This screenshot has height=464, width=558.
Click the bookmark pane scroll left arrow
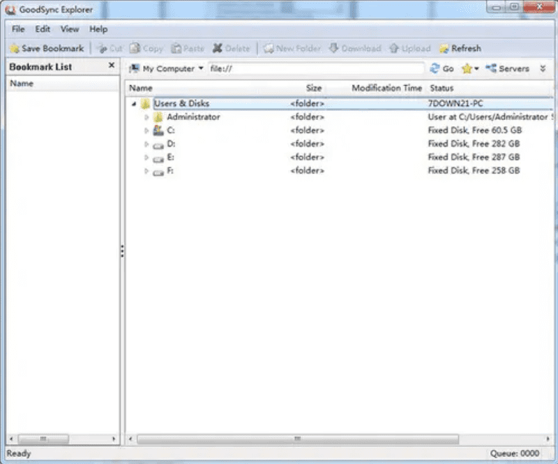pyautogui.click(x=11, y=439)
